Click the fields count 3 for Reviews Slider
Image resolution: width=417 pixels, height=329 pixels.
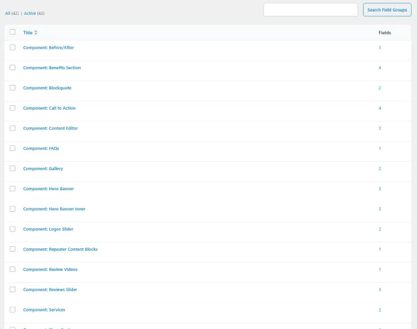tap(380, 290)
